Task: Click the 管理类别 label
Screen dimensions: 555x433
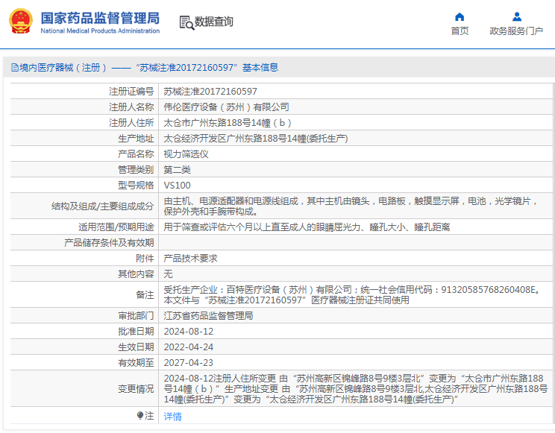Action: (136, 170)
